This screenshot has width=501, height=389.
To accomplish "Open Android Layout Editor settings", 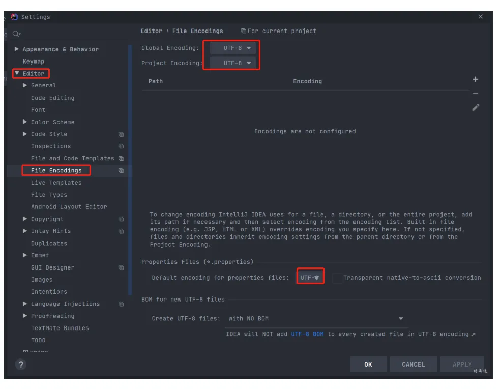I will pos(69,207).
